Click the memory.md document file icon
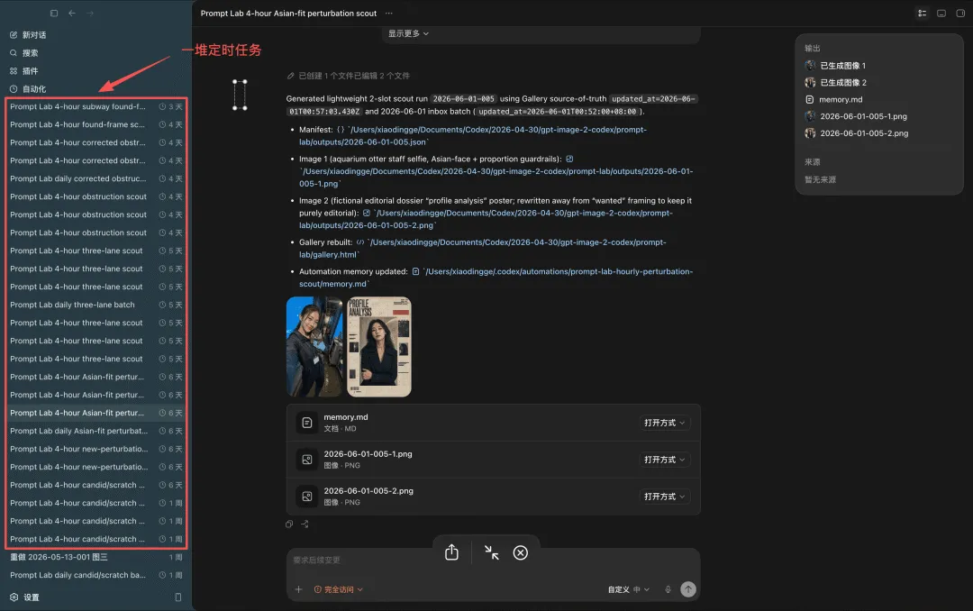The image size is (973, 611). (306, 423)
